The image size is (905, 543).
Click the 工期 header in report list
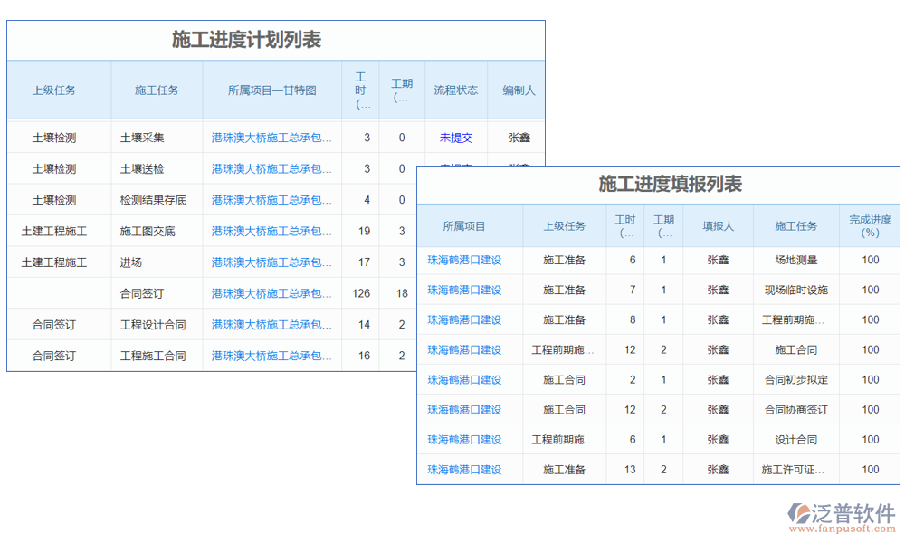coord(663,225)
